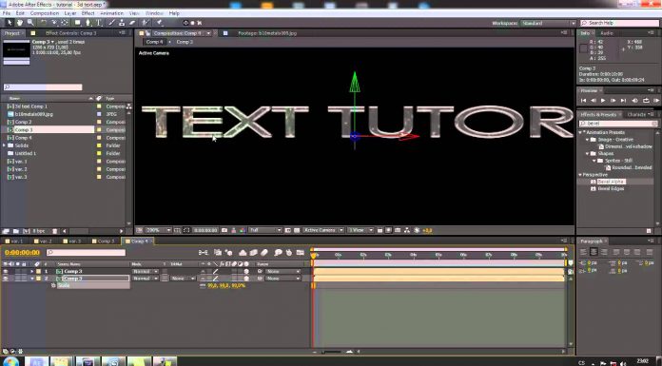Select the Selection arrow tool

click(x=10, y=23)
